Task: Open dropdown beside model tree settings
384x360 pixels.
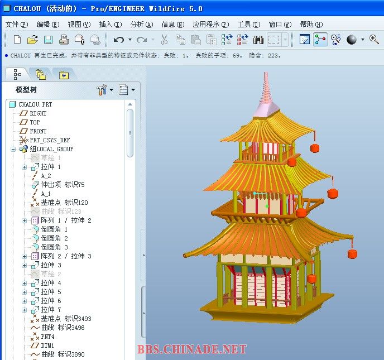Action: pyautogui.click(x=112, y=90)
